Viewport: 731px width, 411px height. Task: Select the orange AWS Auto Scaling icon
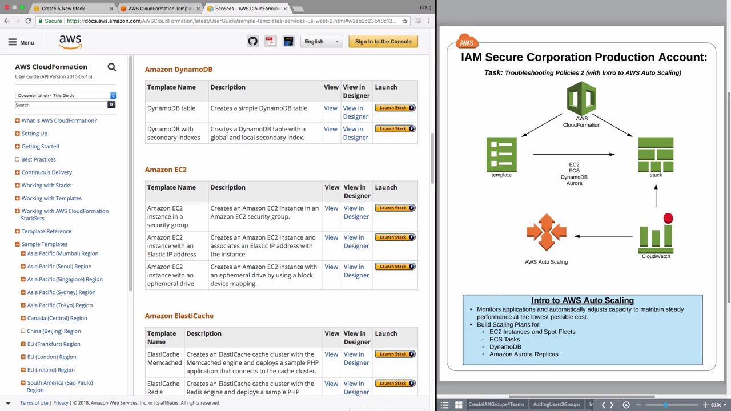click(547, 232)
